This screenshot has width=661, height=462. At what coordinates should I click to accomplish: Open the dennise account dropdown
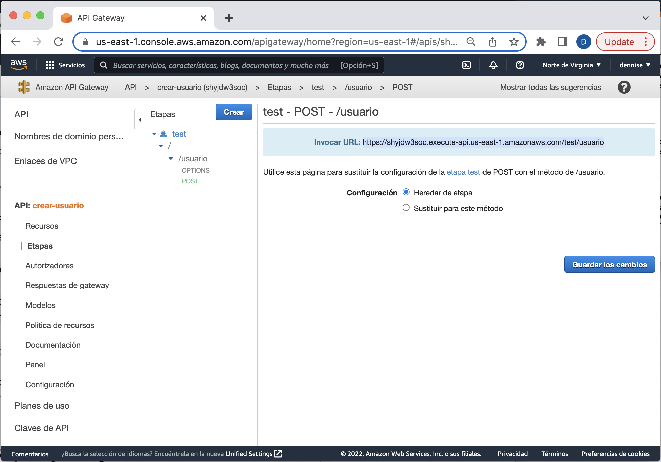pos(634,65)
